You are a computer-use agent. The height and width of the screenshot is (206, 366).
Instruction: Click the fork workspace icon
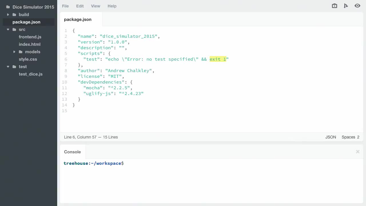[x=346, y=6]
